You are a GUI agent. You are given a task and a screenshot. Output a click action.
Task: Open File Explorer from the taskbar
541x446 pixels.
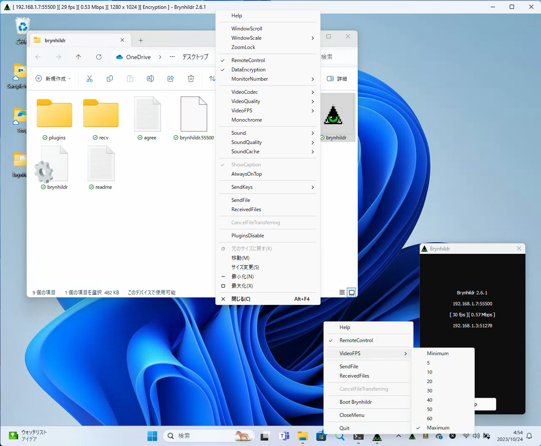point(303,436)
